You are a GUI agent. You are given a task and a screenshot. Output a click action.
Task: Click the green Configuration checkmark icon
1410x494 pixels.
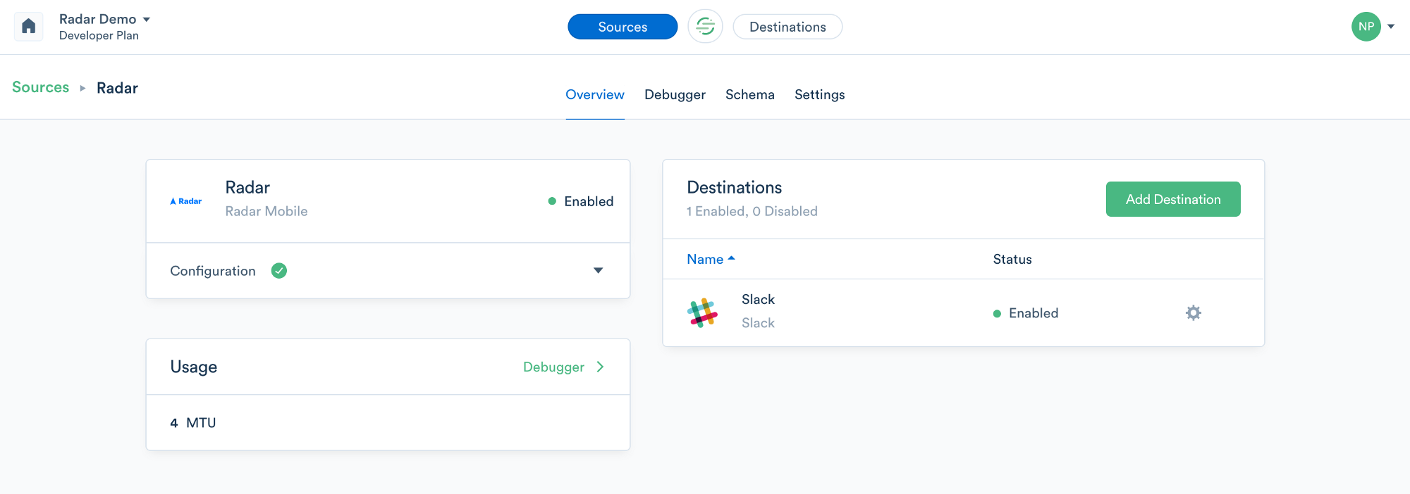pos(279,271)
